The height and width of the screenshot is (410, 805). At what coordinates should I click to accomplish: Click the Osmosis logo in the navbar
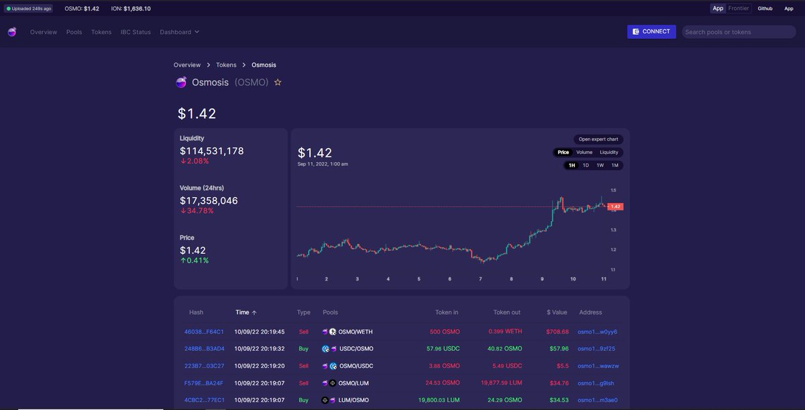12,32
